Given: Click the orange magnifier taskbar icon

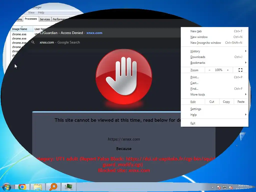Looking at the screenshot, I should tap(53, 187).
